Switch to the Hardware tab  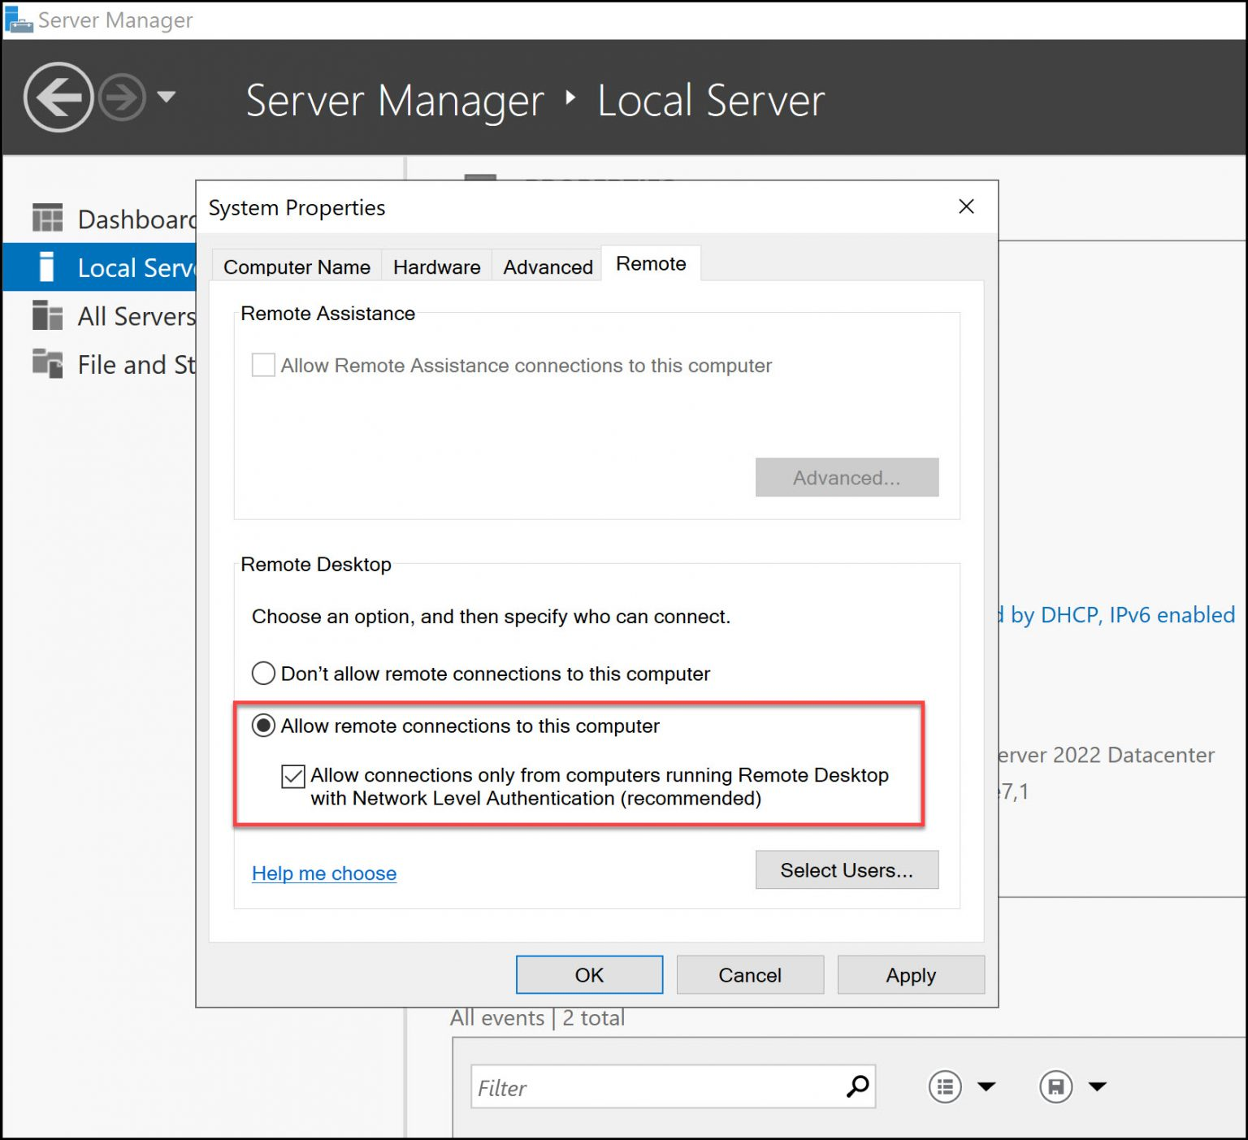tap(436, 267)
